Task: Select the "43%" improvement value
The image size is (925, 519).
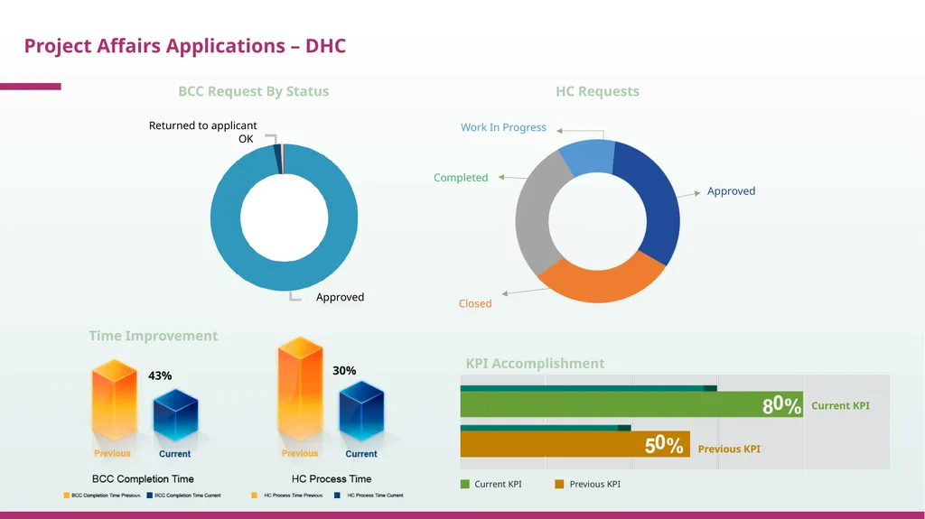Action: coord(160,375)
